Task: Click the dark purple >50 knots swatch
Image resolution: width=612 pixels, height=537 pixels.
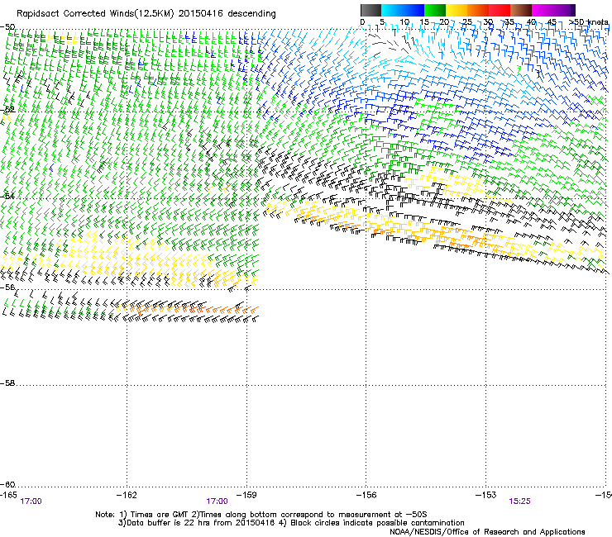Action: coord(573,10)
